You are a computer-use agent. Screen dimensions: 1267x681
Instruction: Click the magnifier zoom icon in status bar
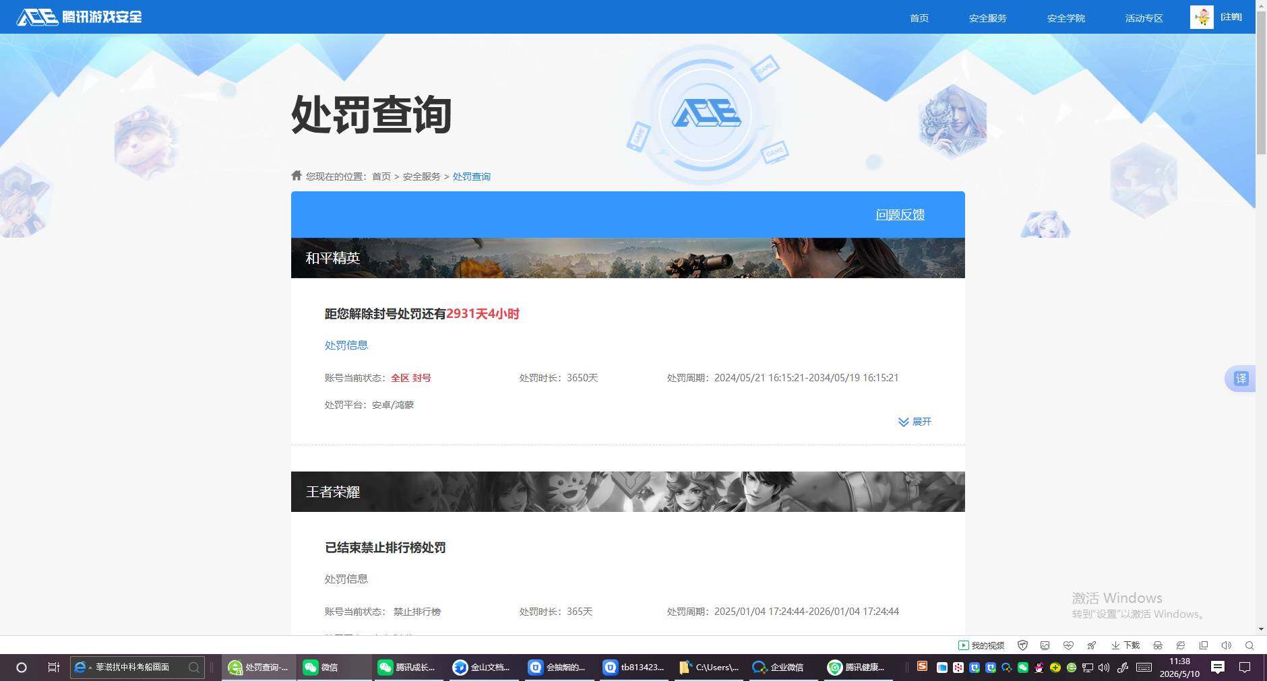[x=1249, y=645]
